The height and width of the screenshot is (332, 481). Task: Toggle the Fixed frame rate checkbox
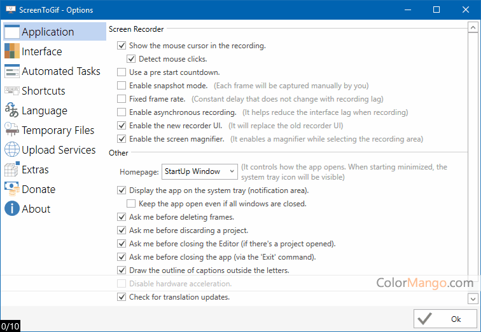click(122, 99)
